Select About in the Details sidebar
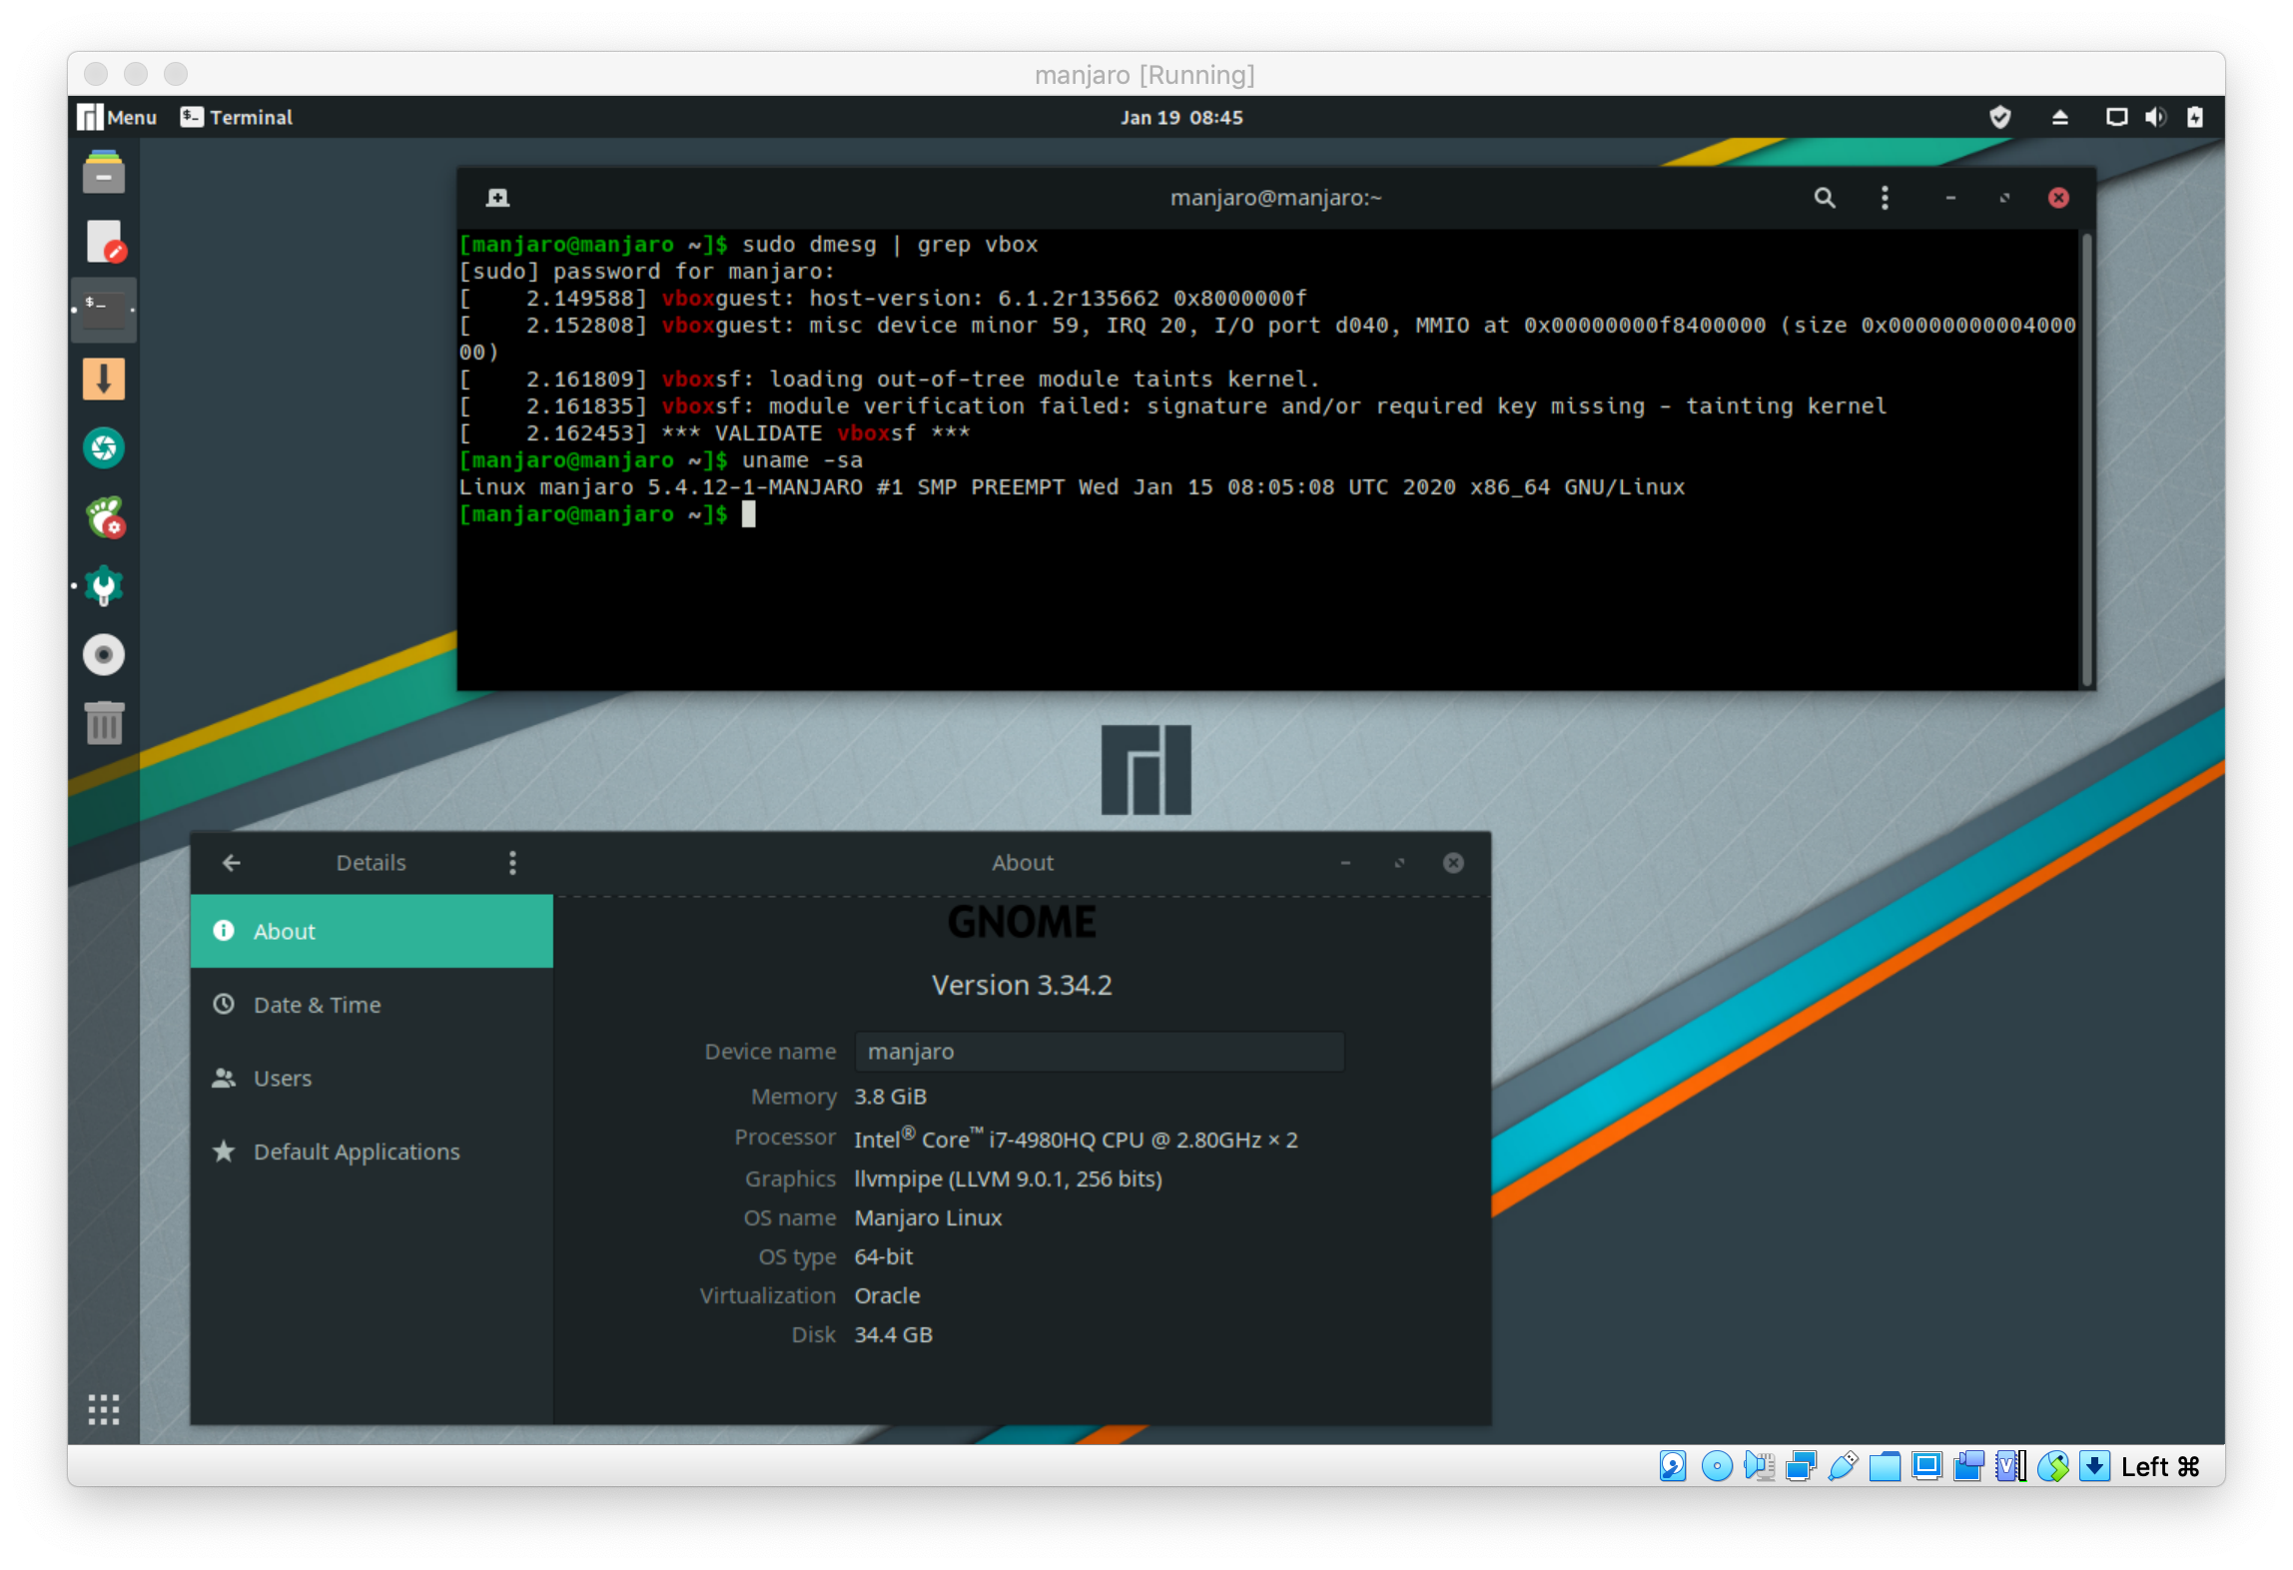Screen dimensions: 2293x1570 (372, 931)
